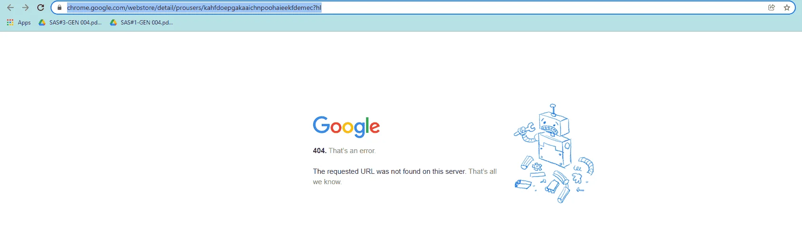Click the '404. That's an error.' text
The height and width of the screenshot is (236, 802).
344,151
